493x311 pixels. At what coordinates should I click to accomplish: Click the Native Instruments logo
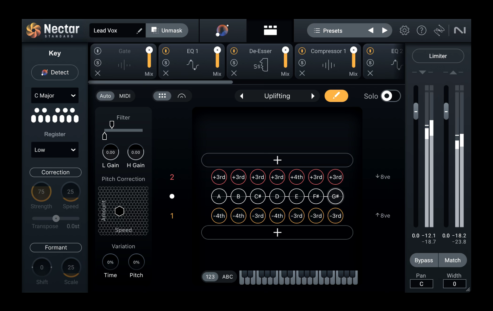tap(460, 31)
